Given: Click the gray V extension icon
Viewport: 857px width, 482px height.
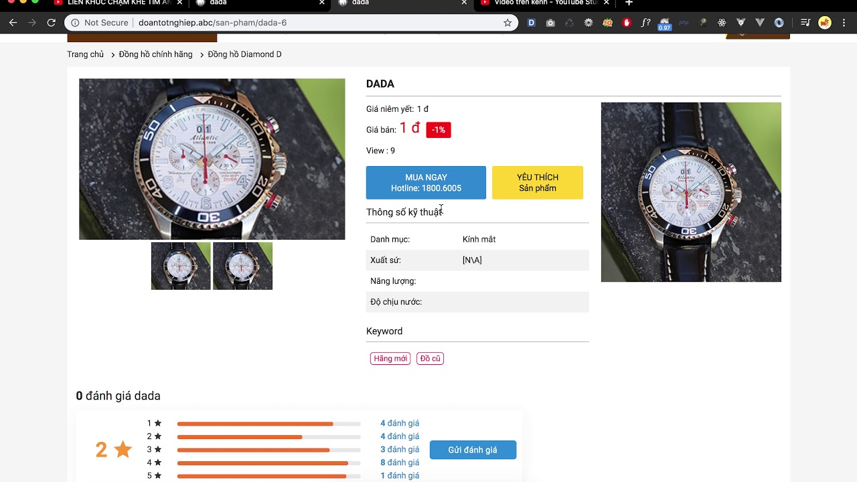Looking at the screenshot, I should tap(760, 23).
